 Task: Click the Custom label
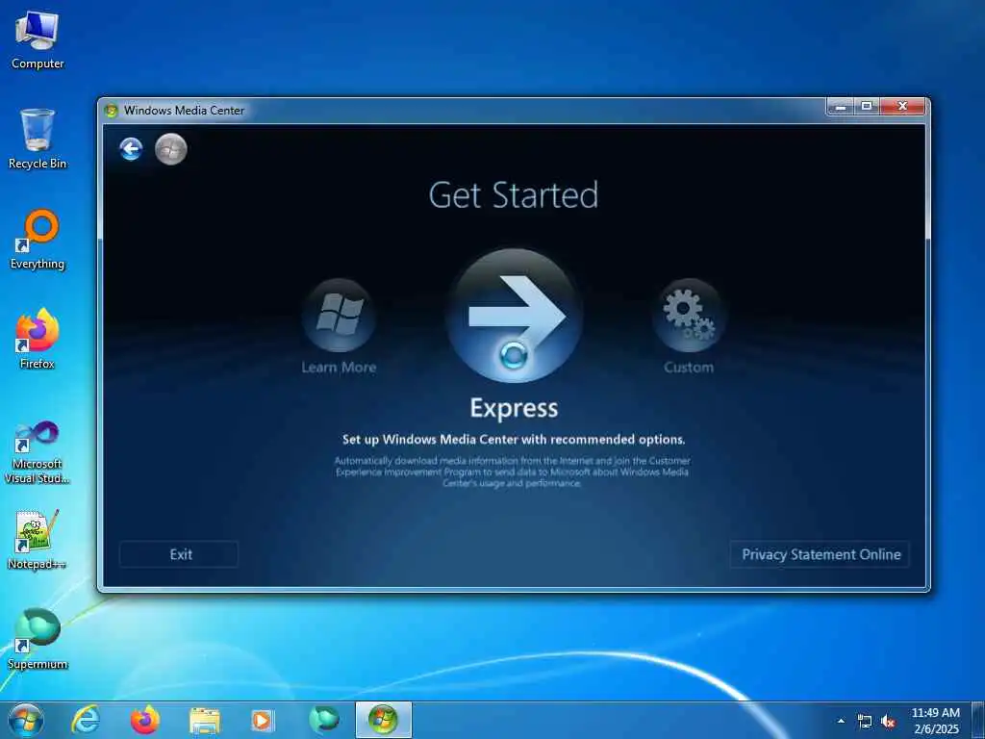click(689, 368)
